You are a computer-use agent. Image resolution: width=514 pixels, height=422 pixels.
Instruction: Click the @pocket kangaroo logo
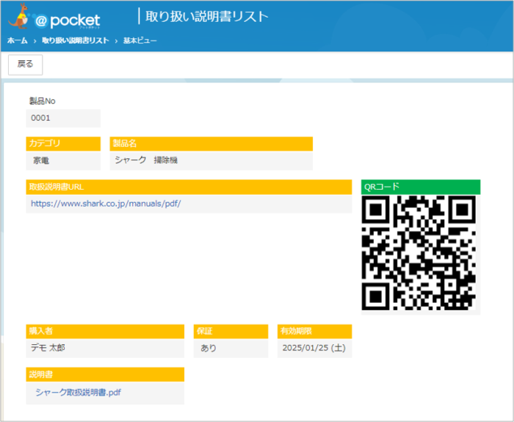(x=54, y=17)
